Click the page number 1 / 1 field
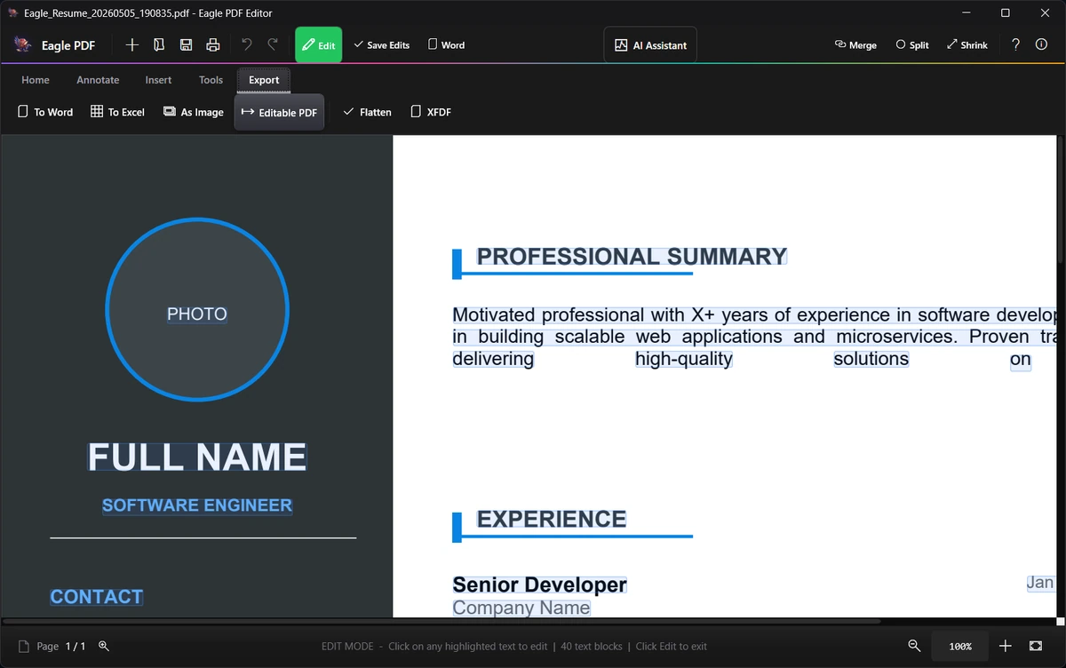Image resolution: width=1066 pixels, height=668 pixels. (76, 646)
